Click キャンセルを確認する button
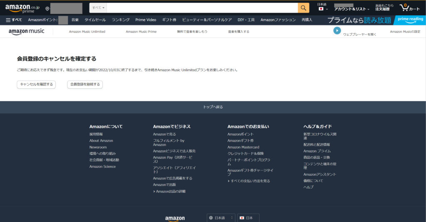426x222 pixels. coord(36,84)
